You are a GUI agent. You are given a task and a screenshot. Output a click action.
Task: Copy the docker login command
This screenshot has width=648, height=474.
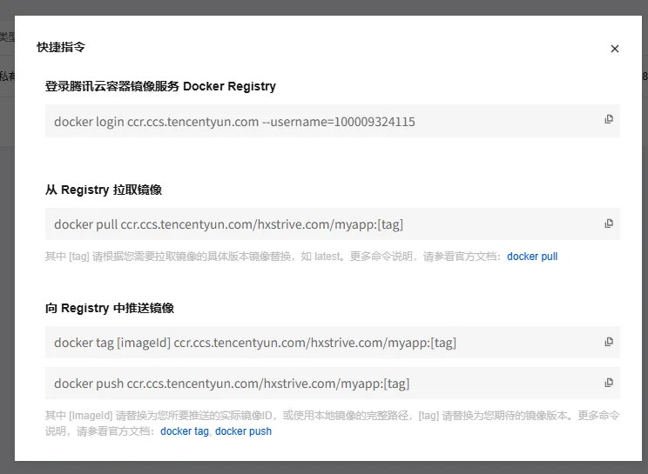point(609,119)
